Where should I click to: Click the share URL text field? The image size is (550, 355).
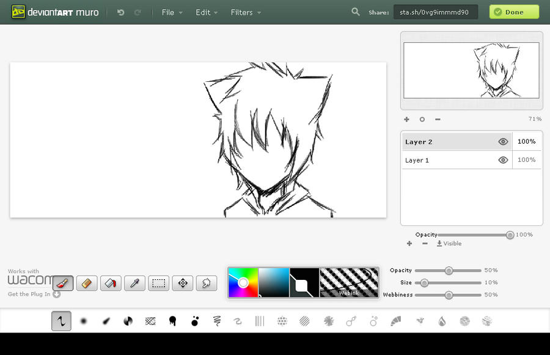(435, 12)
